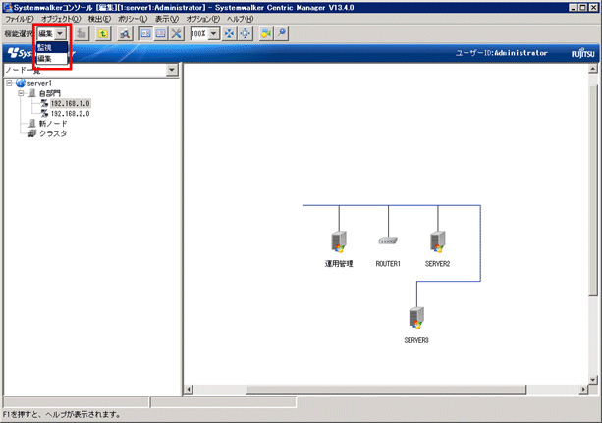
Task: Click the vertical scrollbar down arrow
Action: coord(593,380)
